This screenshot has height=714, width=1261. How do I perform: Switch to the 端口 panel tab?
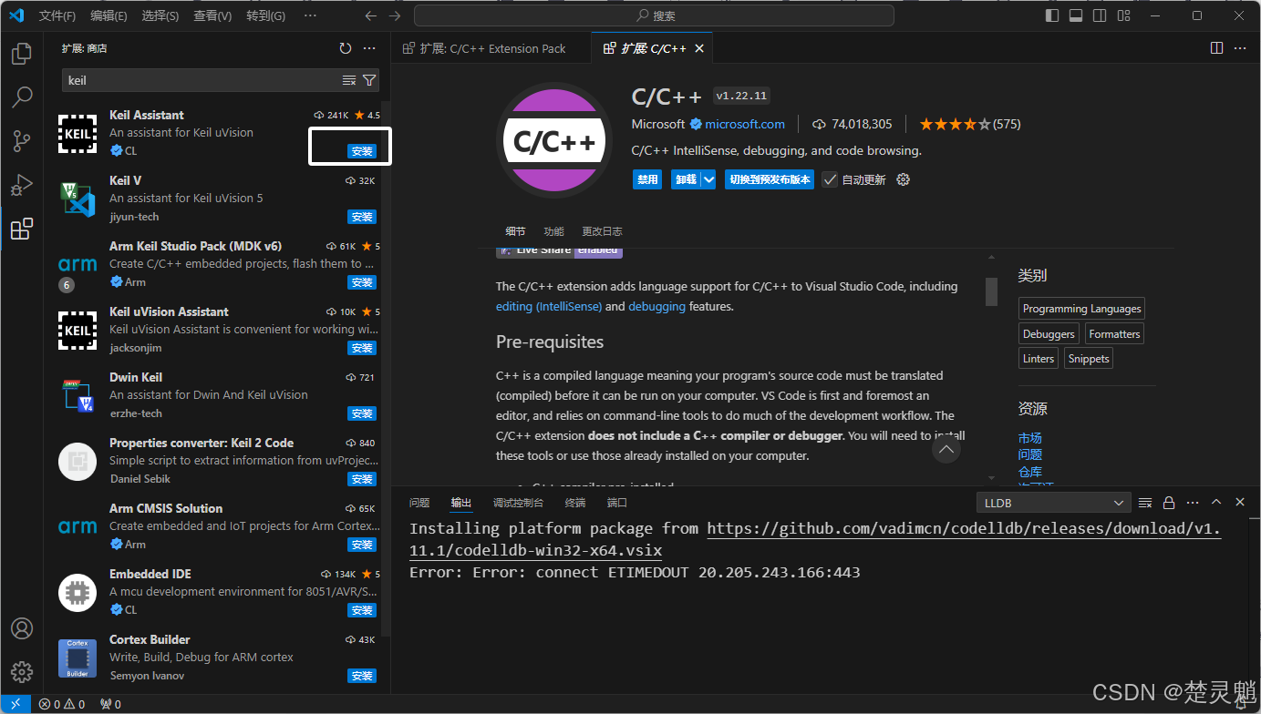point(617,503)
